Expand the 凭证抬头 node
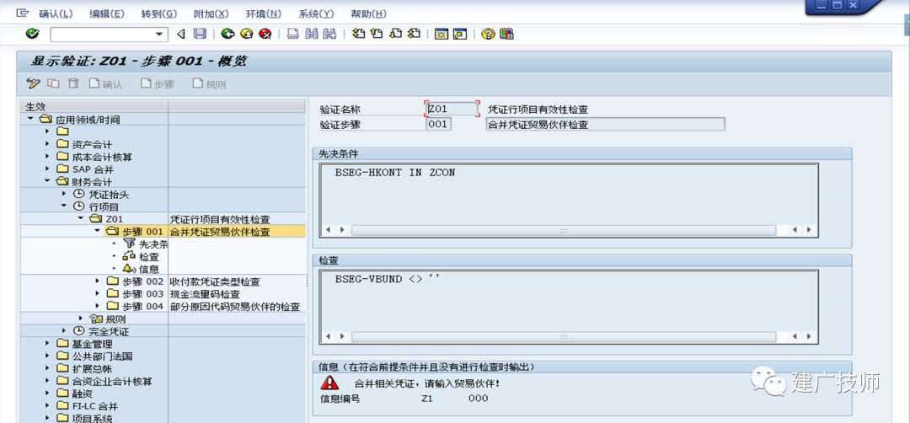The height and width of the screenshot is (423, 910). tap(64, 193)
